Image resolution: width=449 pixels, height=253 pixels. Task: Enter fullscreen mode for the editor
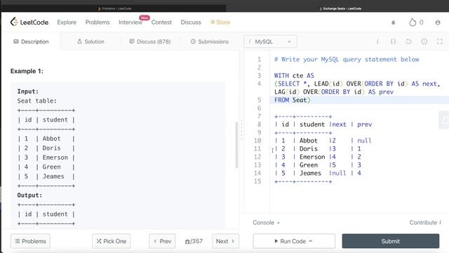tap(440, 41)
